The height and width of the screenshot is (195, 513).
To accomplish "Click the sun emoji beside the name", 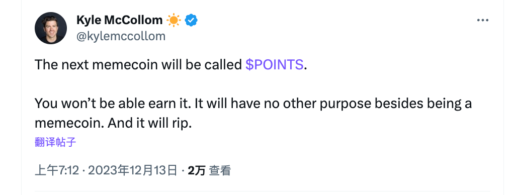I will 174,20.
